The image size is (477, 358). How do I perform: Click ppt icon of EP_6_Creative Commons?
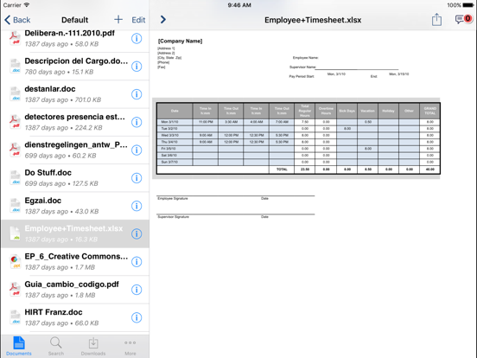pos(15,261)
